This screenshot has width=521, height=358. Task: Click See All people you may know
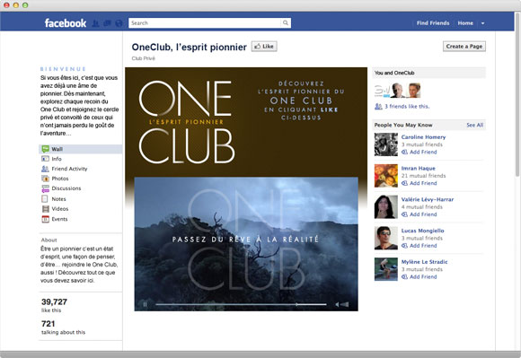(474, 125)
